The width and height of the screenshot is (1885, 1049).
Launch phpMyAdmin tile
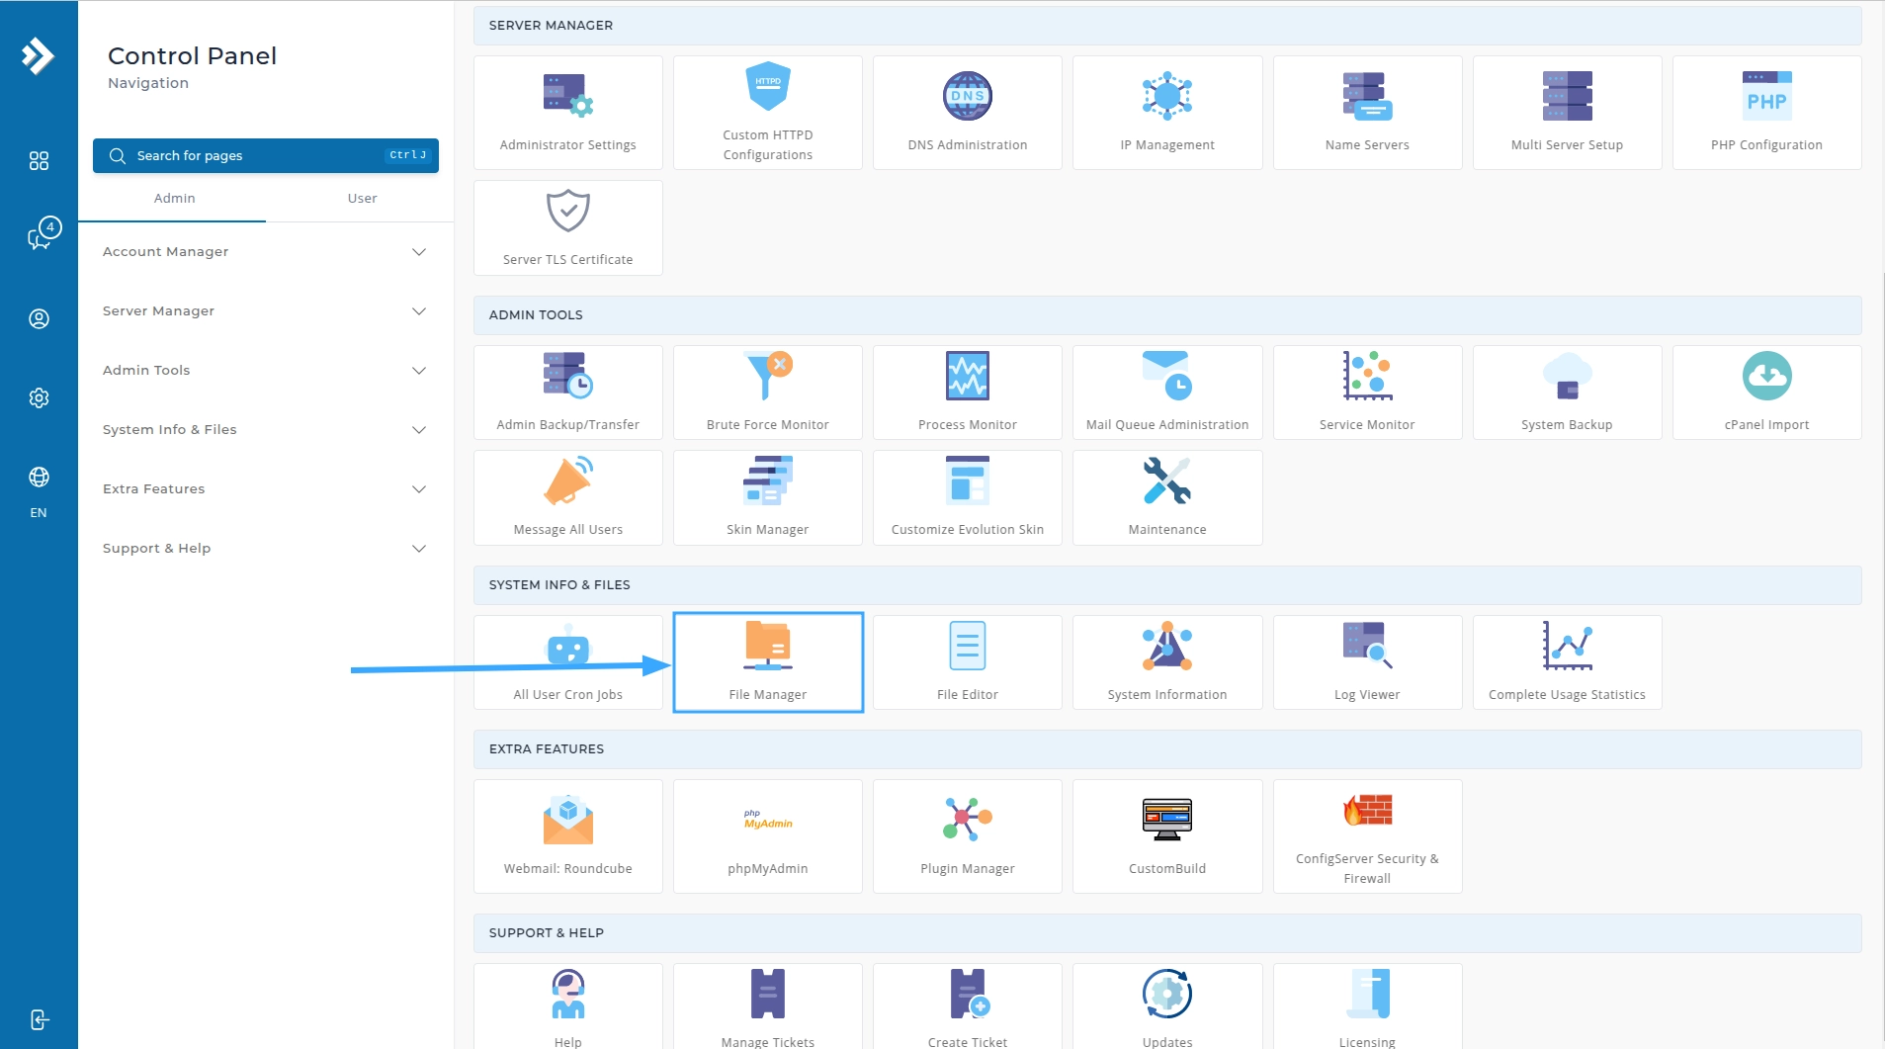pyautogui.click(x=768, y=836)
